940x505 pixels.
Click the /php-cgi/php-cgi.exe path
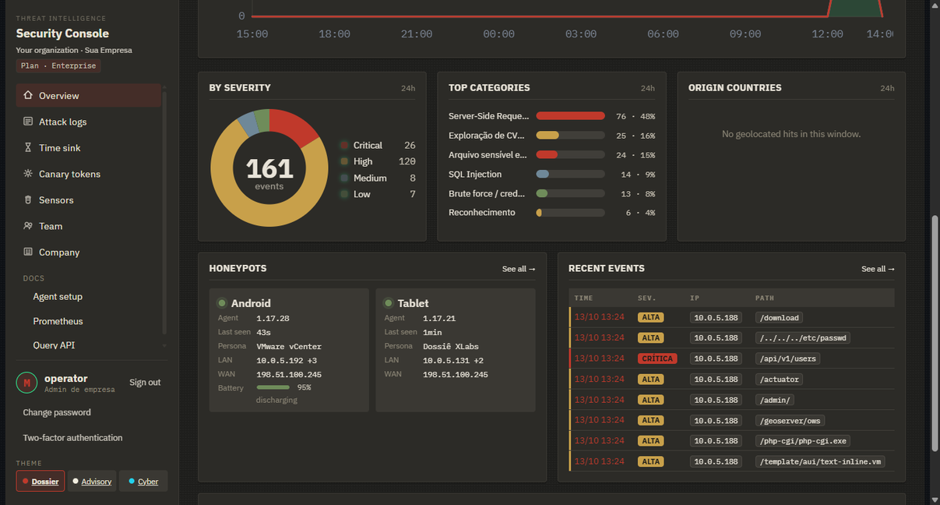(x=802, y=441)
